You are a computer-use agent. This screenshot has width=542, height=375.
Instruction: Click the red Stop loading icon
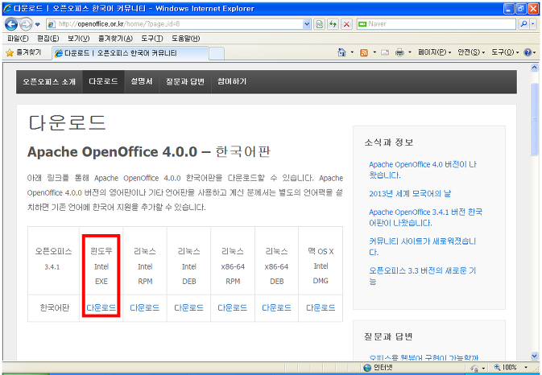click(x=346, y=24)
